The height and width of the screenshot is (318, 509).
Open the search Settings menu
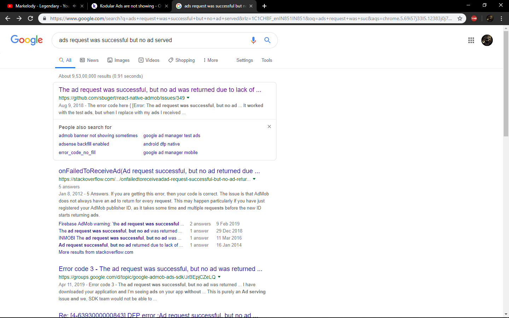click(x=245, y=60)
